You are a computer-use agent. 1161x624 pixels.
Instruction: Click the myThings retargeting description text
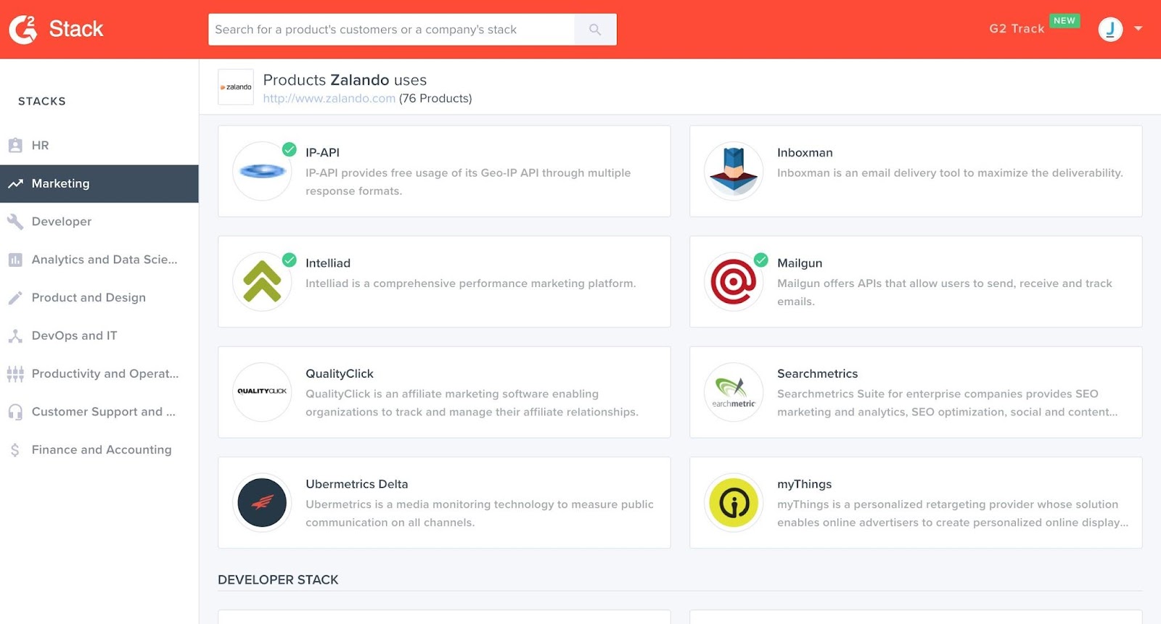953,513
